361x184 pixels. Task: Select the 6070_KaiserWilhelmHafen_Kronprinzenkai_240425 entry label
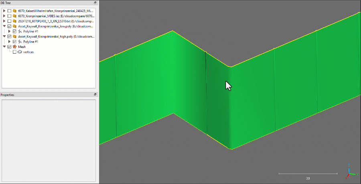point(56,11)
